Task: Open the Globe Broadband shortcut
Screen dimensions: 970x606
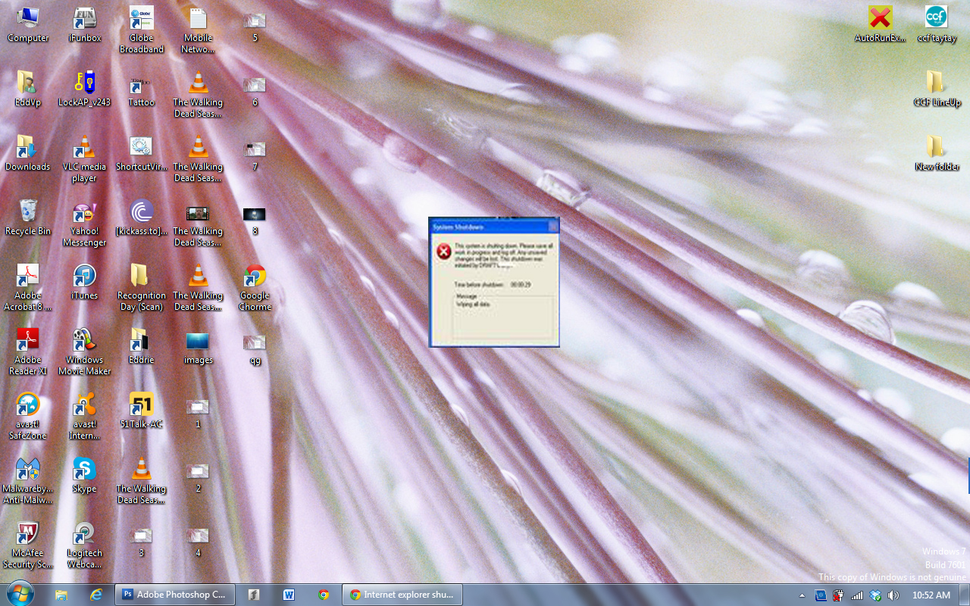Action: pos(141,30)
